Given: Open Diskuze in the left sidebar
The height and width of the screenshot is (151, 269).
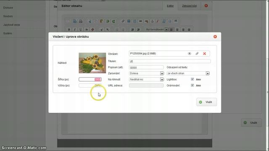Looking at the screenshot, I should click(x=8, y=8).
